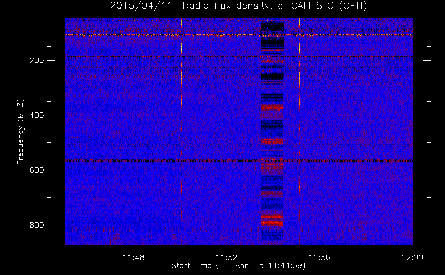The height and width of the screenshot is (275, 445).
Task: Click the 11:56 time tick label
Action: tap(320, 258)
